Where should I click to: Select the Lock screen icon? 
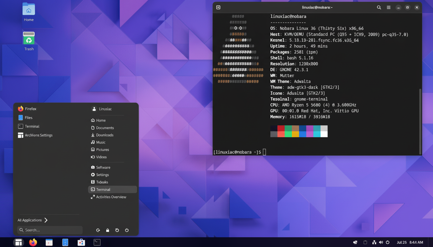pyautogui.click(x=108, y=230)
